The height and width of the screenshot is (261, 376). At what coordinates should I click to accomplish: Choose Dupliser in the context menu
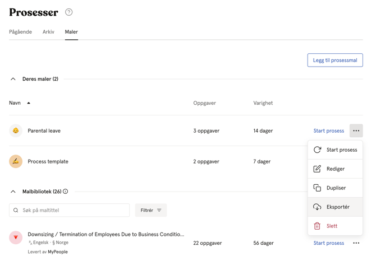[x=335, y=188]
